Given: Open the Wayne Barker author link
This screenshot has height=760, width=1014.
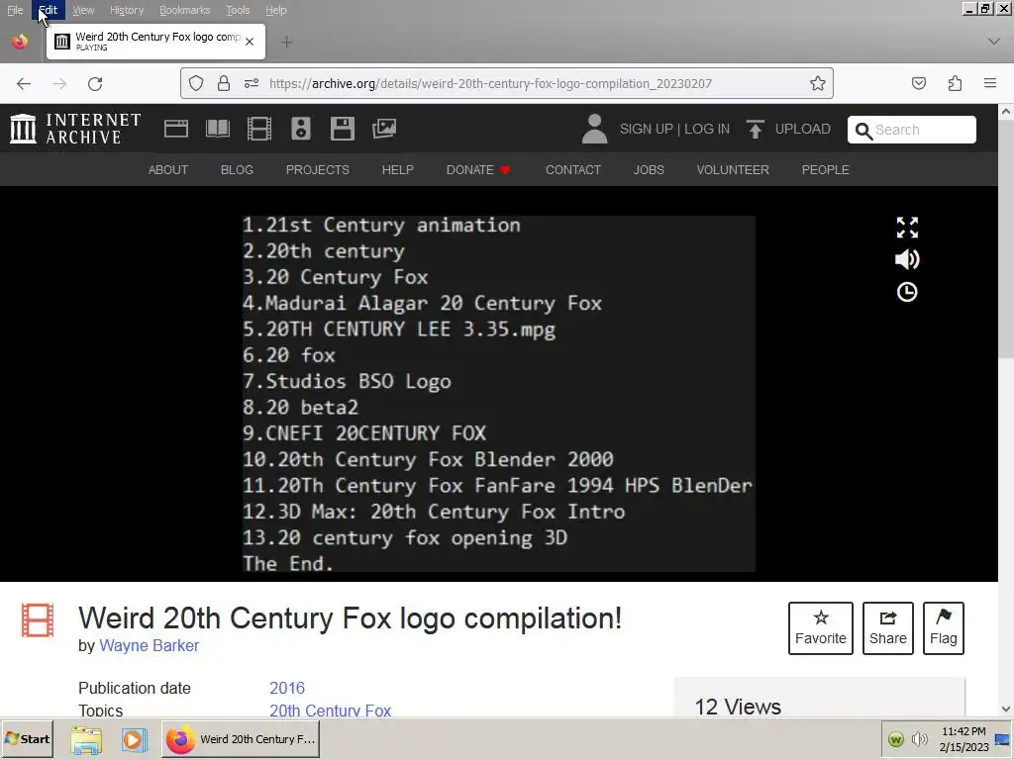Looking at the screenshot, I should tap(149, 645).
